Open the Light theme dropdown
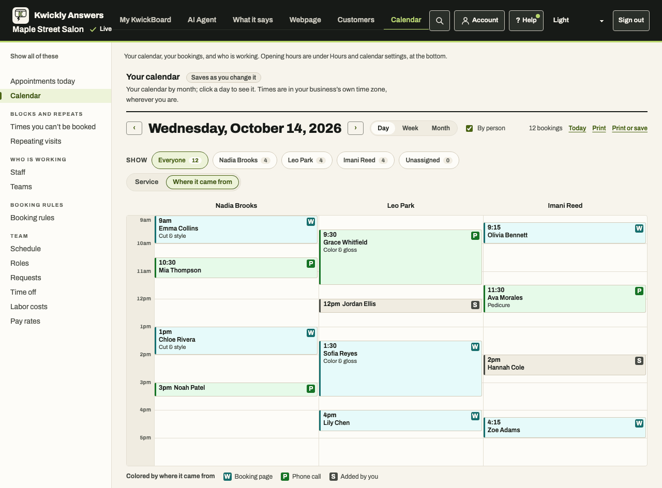Screen dimensions: 662x488 (578, 21)
